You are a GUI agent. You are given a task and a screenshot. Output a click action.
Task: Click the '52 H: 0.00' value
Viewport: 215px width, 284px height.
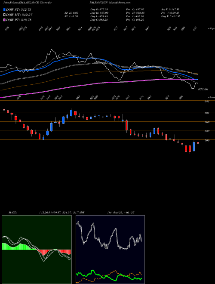coord(71,13)
